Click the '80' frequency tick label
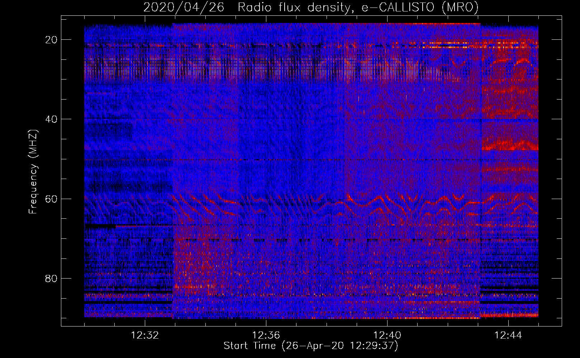This screenshot has height=358, width=580. (x=51, y=278)
